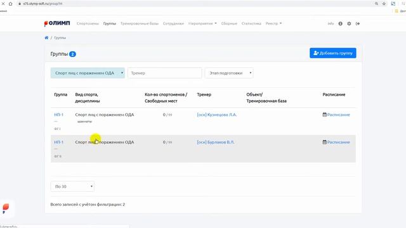Open trainer link Кузнецова Л.А.
406x228 pixels.
(217, 115)
